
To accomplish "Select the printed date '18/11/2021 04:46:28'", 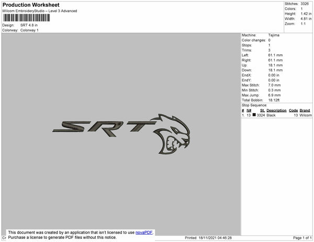I will pos(215,238).
